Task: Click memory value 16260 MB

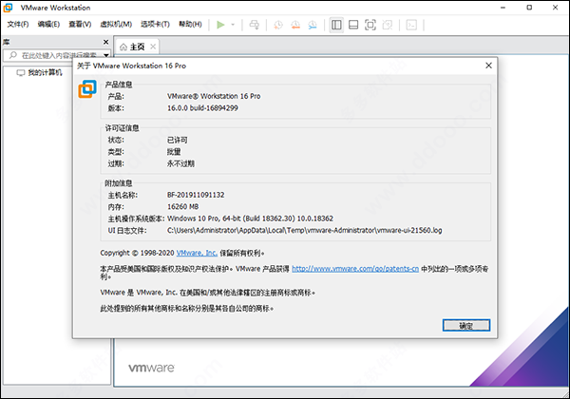Action: tap(182, 207)
